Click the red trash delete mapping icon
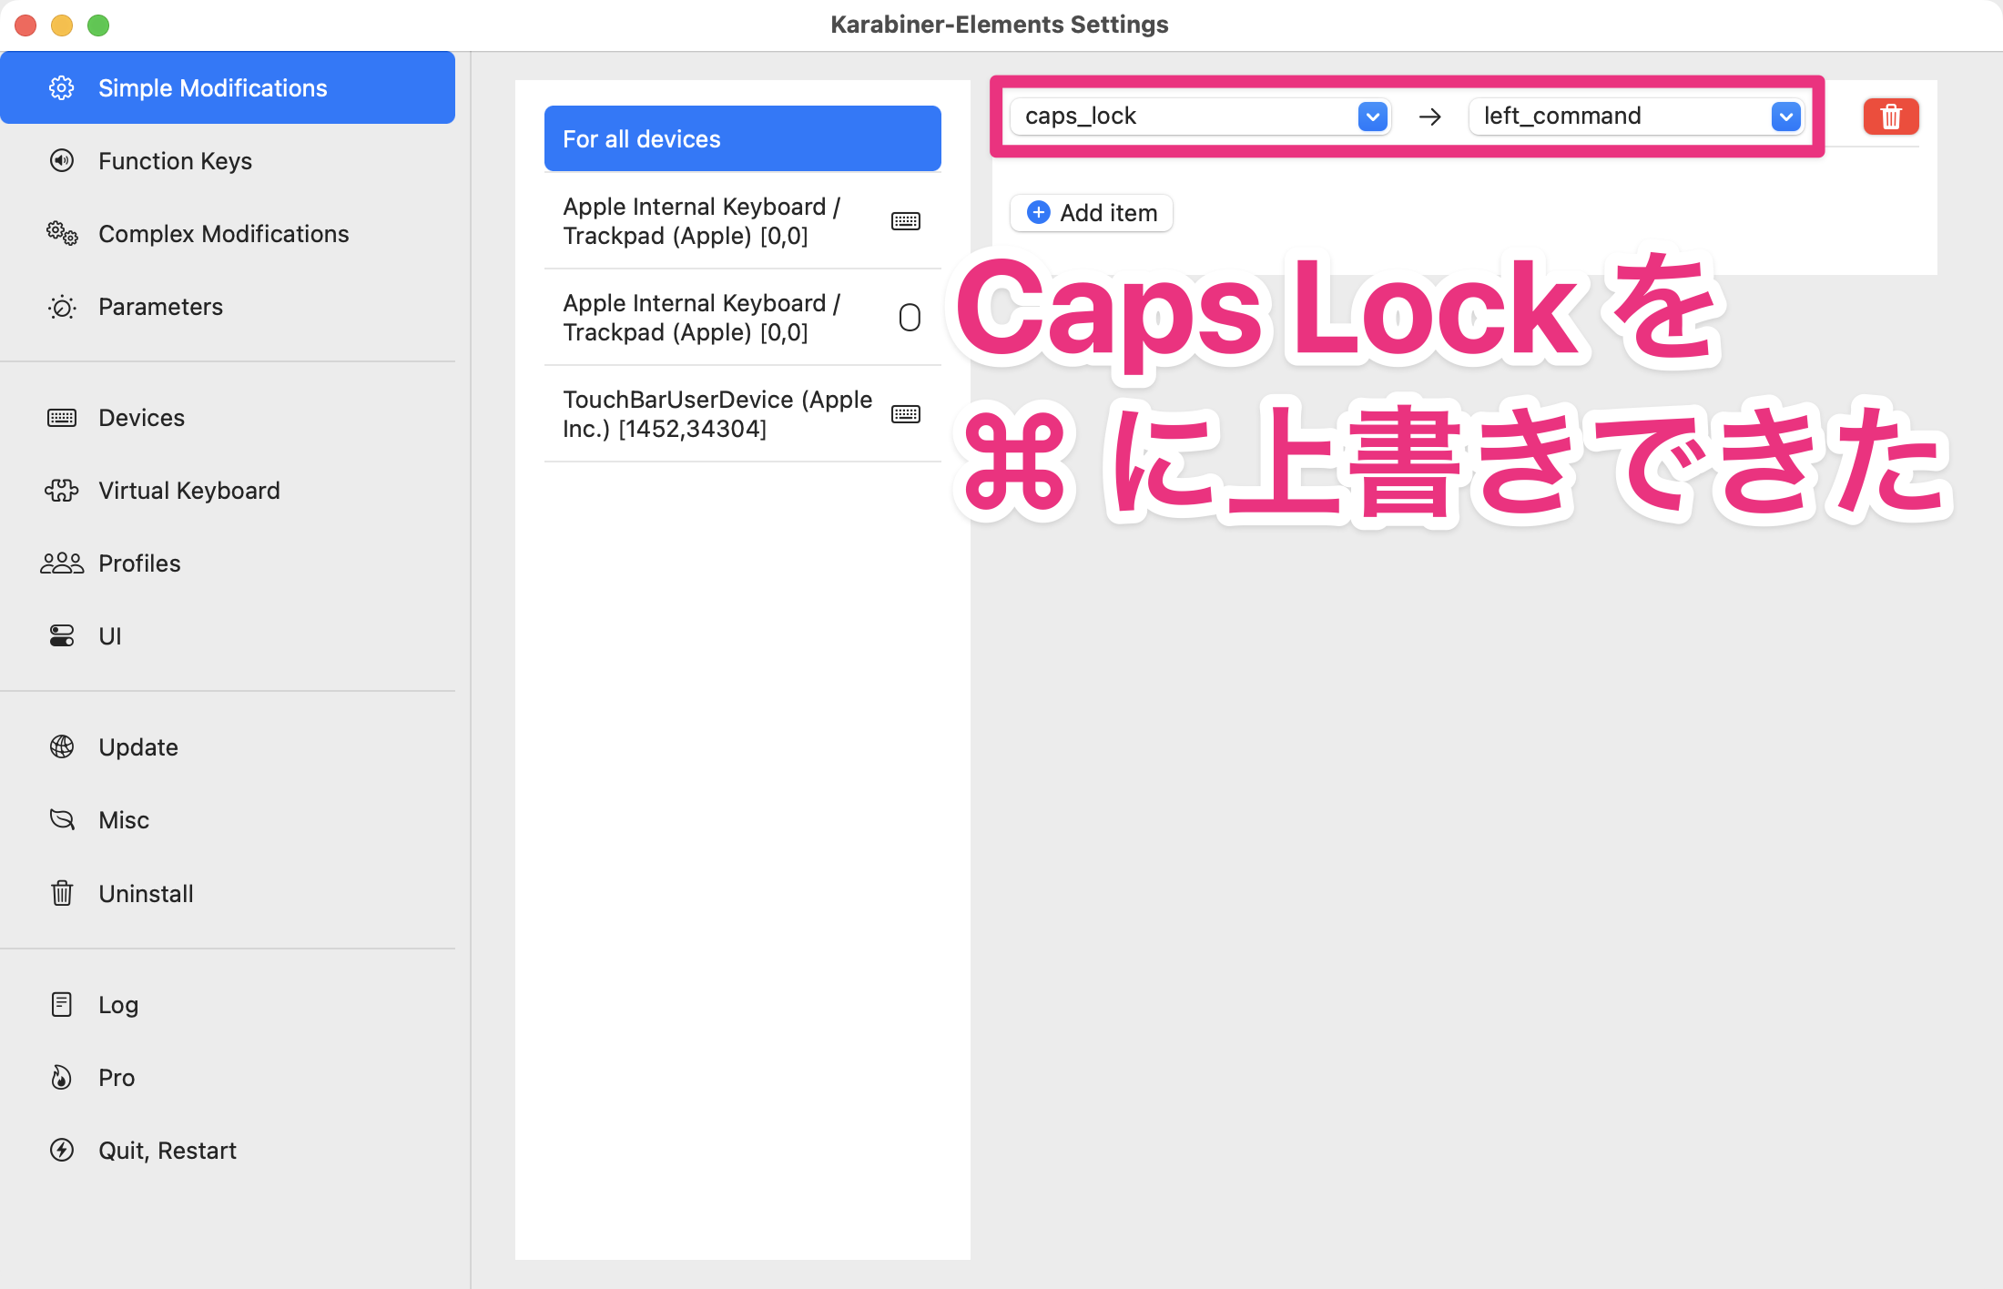The height and width of the screenshot is (1289, 2003). 1890,117
